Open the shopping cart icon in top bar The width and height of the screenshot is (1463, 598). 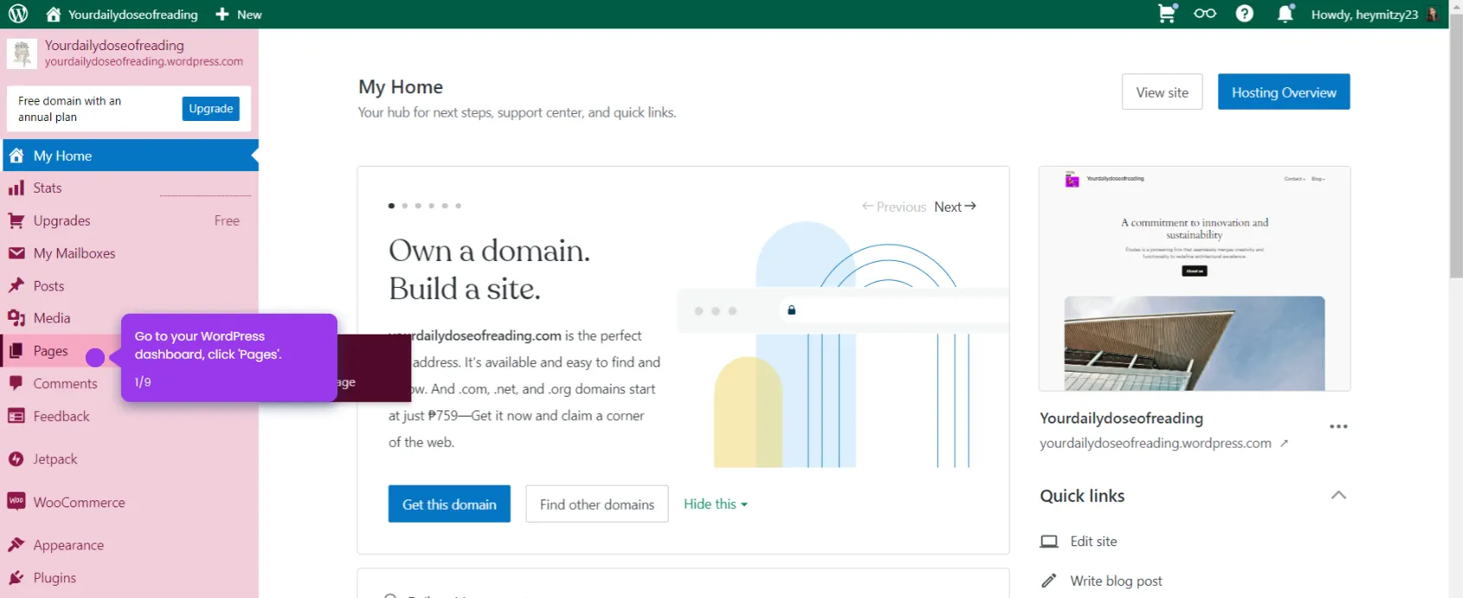click(1167, 13)
